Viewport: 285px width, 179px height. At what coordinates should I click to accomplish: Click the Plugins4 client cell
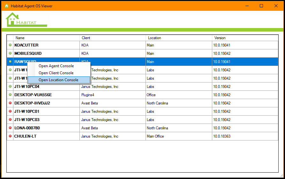tap(88, 95)
